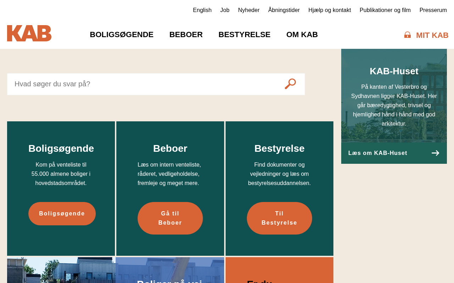Open the OM KAB main menu
The height and width of the screenshot is (283, 454).
(x=302, y=35)
